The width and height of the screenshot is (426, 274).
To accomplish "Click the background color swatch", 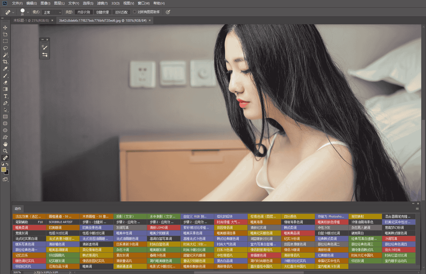I will click(x=7, y=173).
